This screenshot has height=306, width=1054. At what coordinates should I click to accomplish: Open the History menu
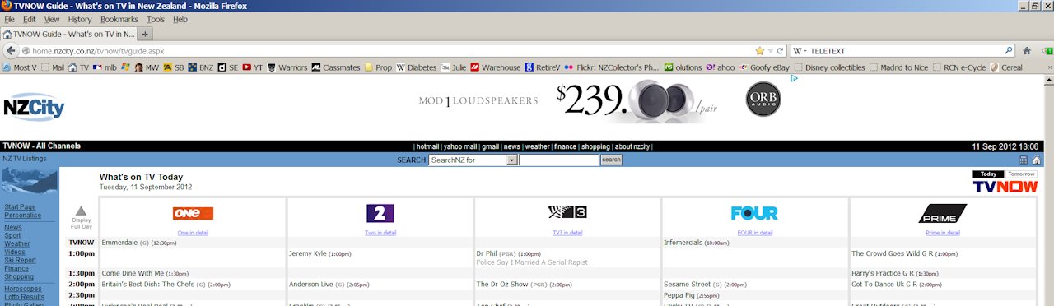click(x=80, y=19)
